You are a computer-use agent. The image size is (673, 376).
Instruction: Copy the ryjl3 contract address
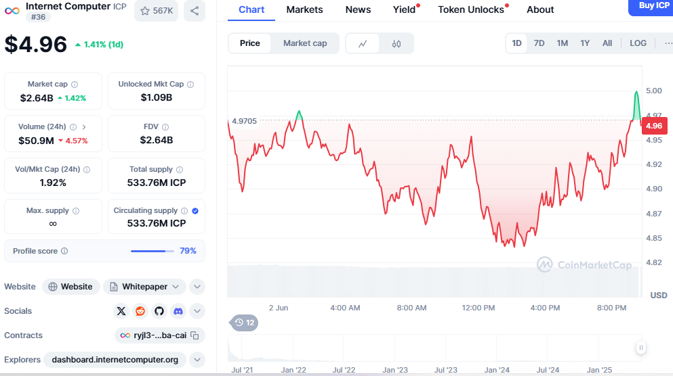(x=195, y=335)
